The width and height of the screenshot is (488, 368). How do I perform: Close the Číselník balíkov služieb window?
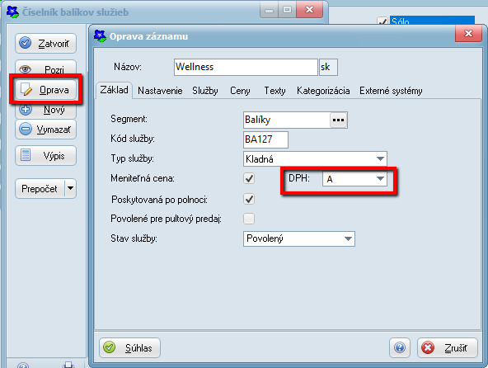(309, 10)
